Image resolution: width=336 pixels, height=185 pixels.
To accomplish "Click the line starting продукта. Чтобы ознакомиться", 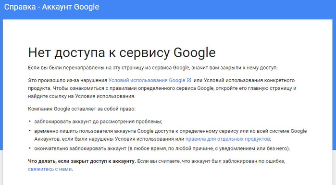I will pos(162,88).
